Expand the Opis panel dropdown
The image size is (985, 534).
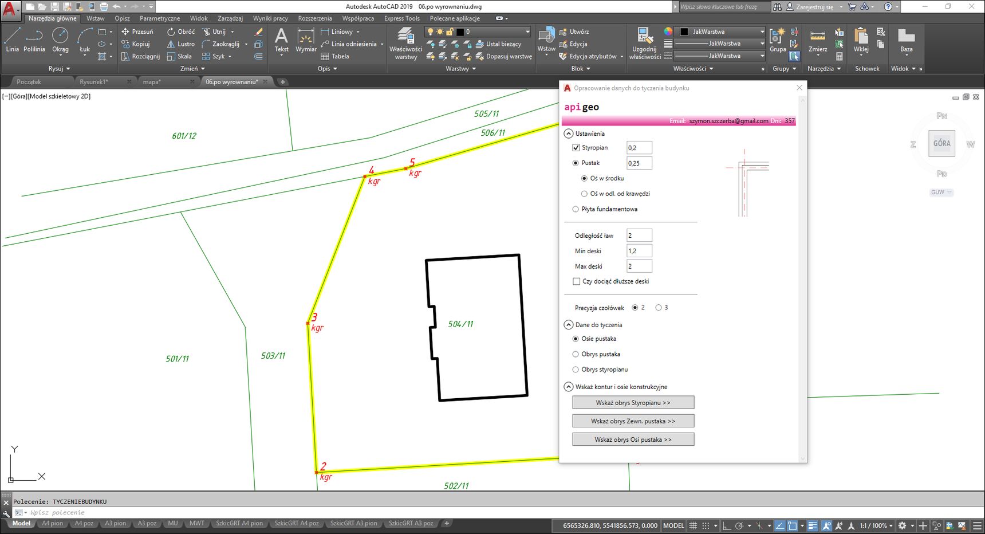pos(328,69)
